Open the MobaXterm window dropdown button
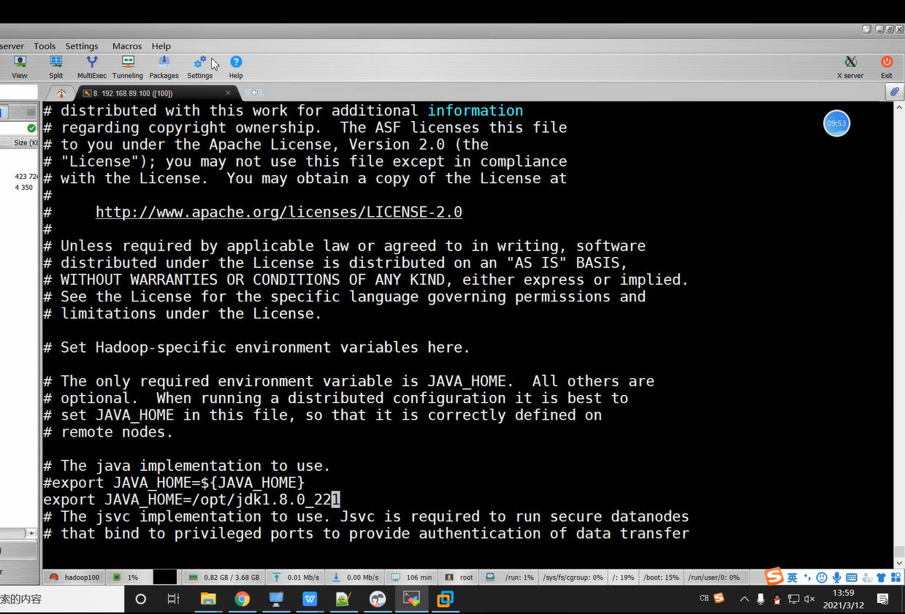Image resolution: width=905 pixels, height=614 pixels. click(866, 29)
